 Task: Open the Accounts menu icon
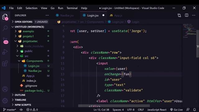[5, 89]
